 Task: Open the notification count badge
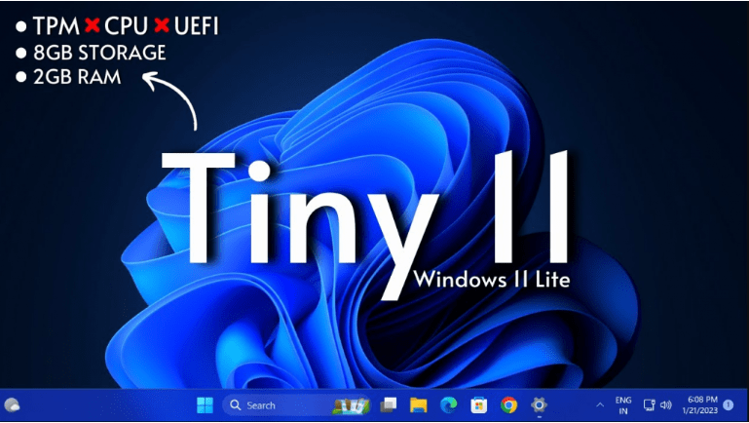pyautogui.click(x=728, y=404)
